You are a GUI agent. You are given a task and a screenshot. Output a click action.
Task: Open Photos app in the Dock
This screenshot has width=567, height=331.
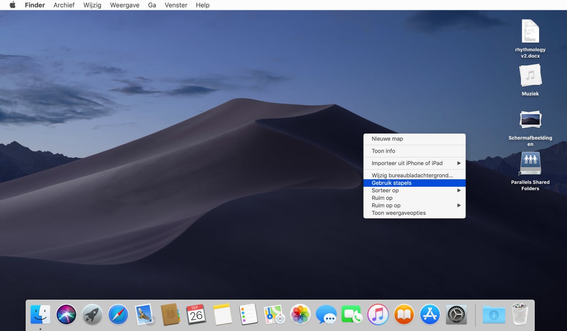pos(300,315)
